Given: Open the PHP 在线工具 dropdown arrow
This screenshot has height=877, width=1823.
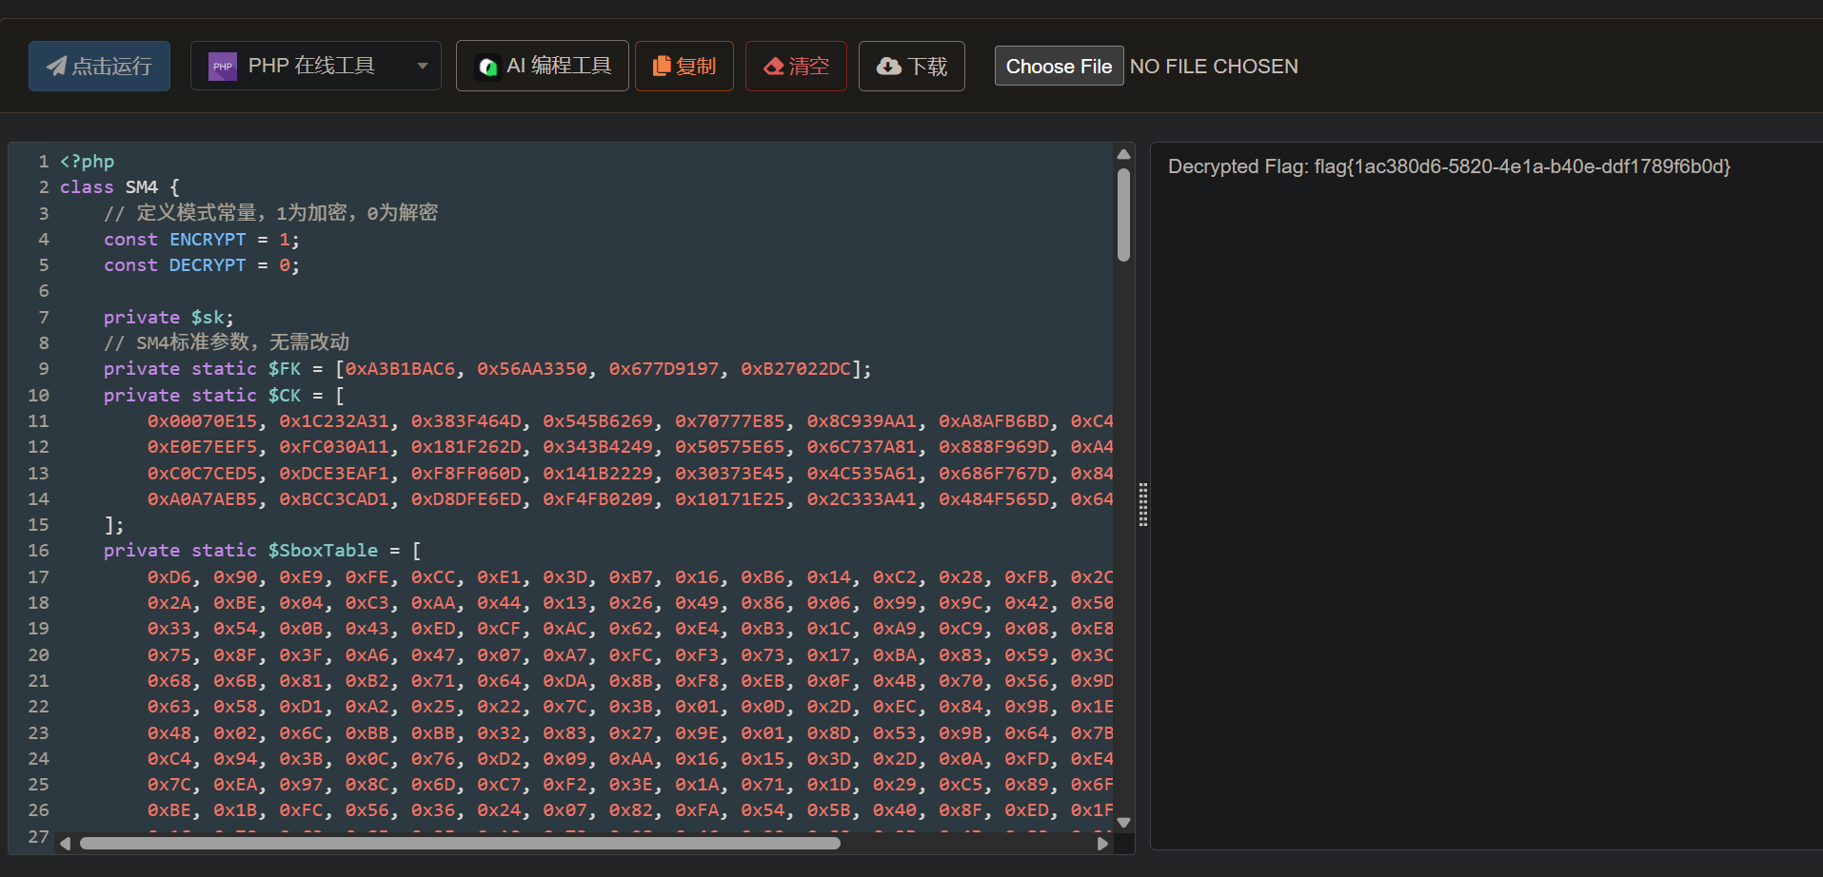Looking at the screenshot, I should [422, 67].
